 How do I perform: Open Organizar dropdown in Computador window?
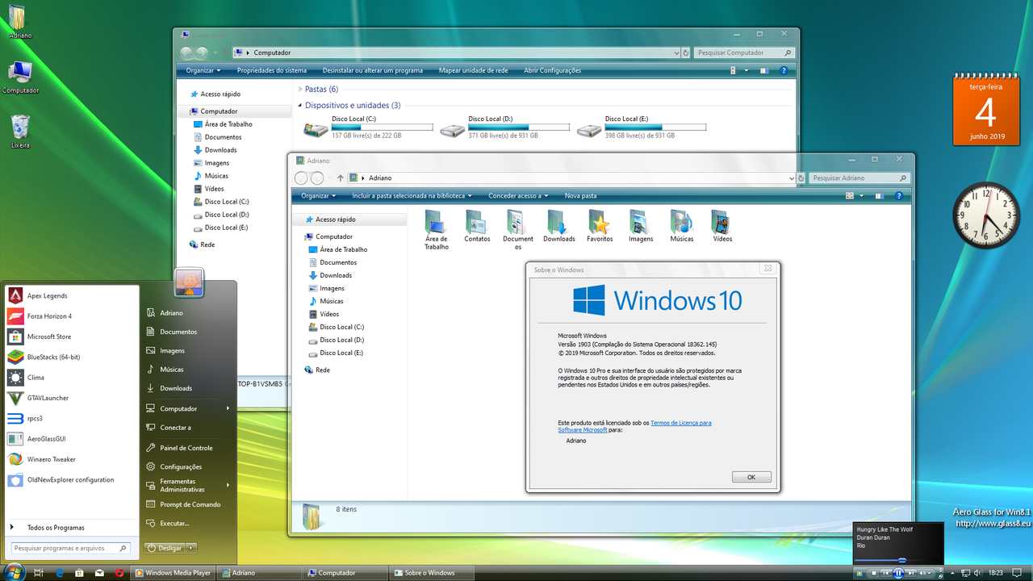click(203, 71)
